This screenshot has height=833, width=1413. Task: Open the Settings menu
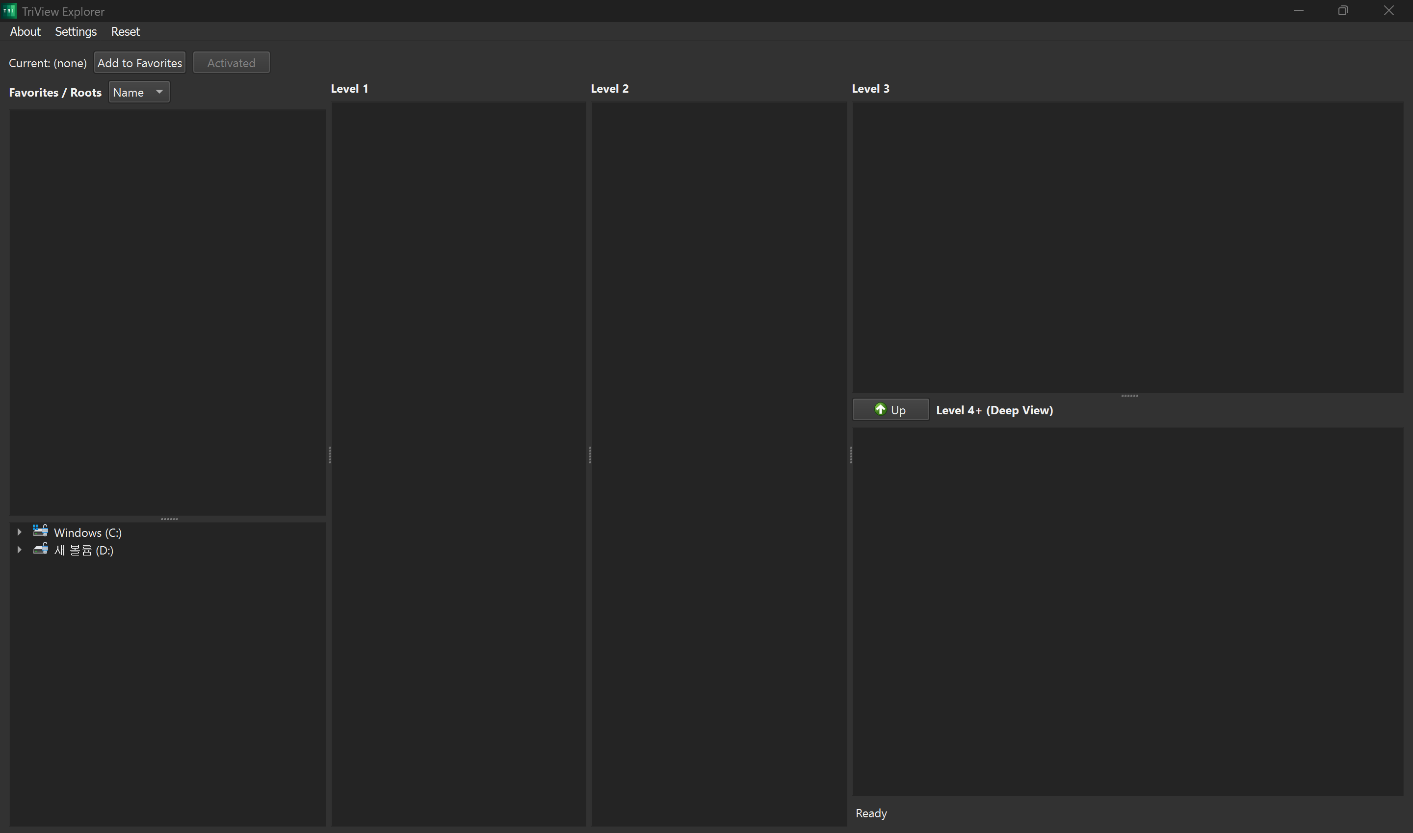coord(76,31)
